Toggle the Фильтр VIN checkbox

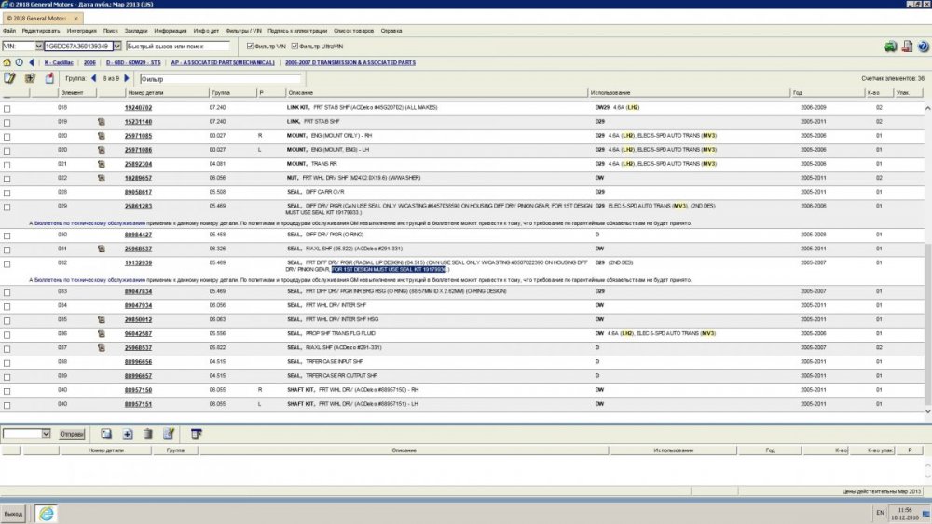(x=248, y=46)
